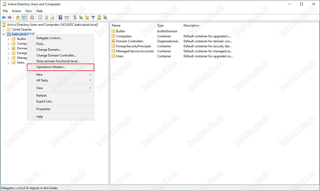Expand the Users node in the tree
The height and width of the screenshot is (191, 320).
pos(8,63)
